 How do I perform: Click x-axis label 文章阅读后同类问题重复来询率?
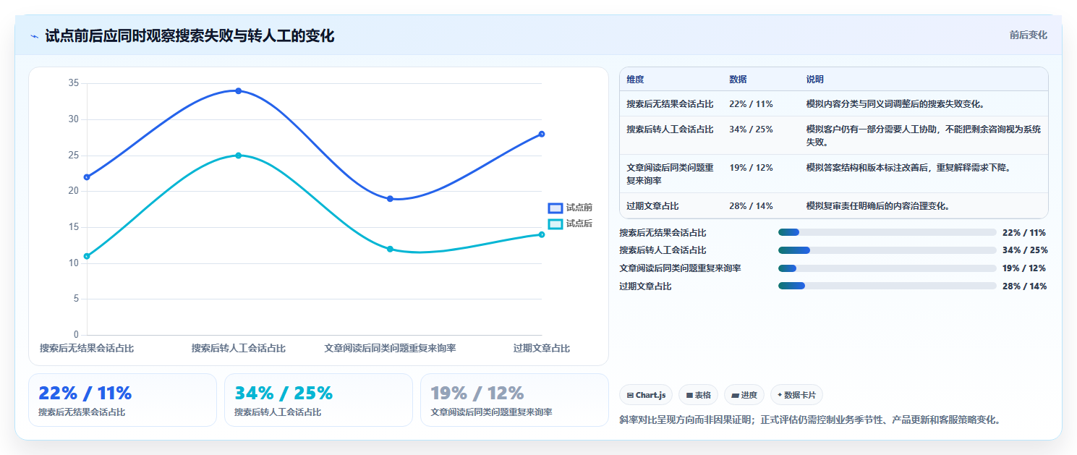click(390, 349)
